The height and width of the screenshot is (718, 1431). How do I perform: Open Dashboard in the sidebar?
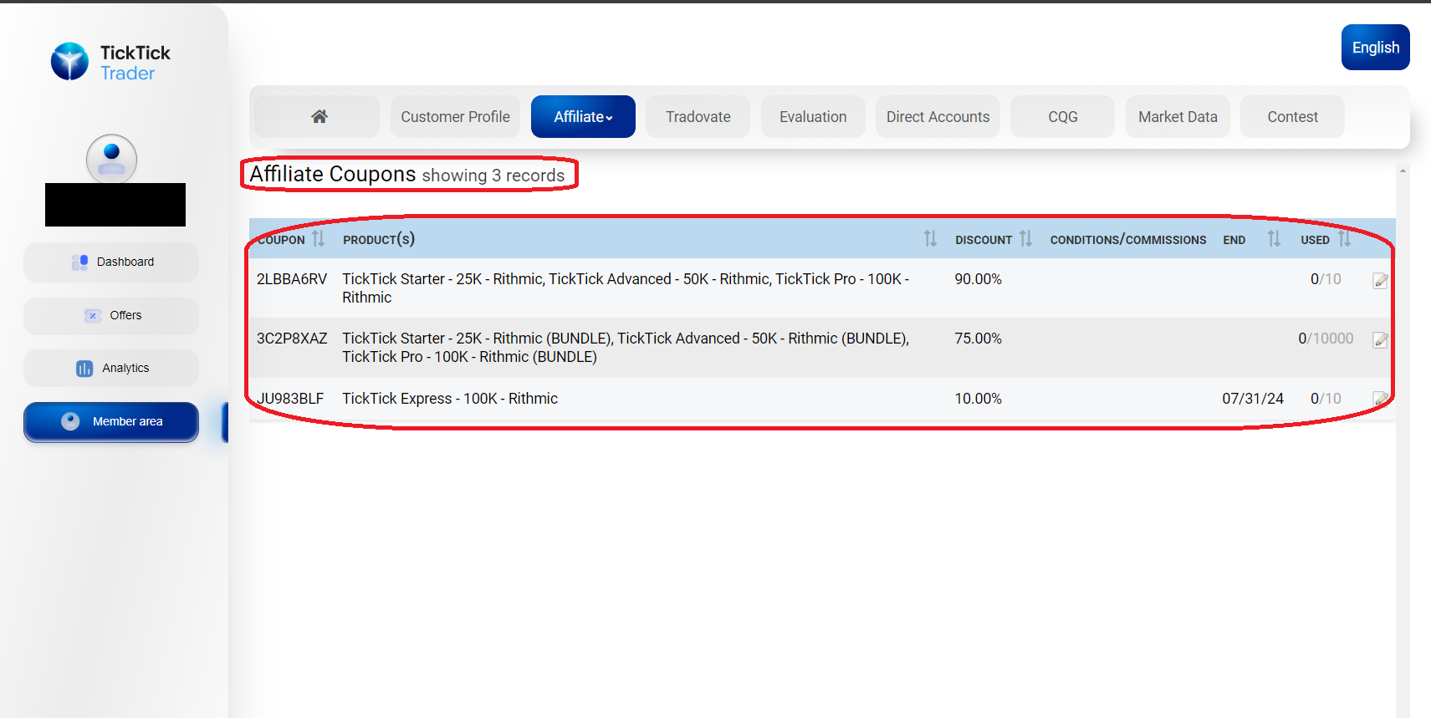tap(111, 262)
